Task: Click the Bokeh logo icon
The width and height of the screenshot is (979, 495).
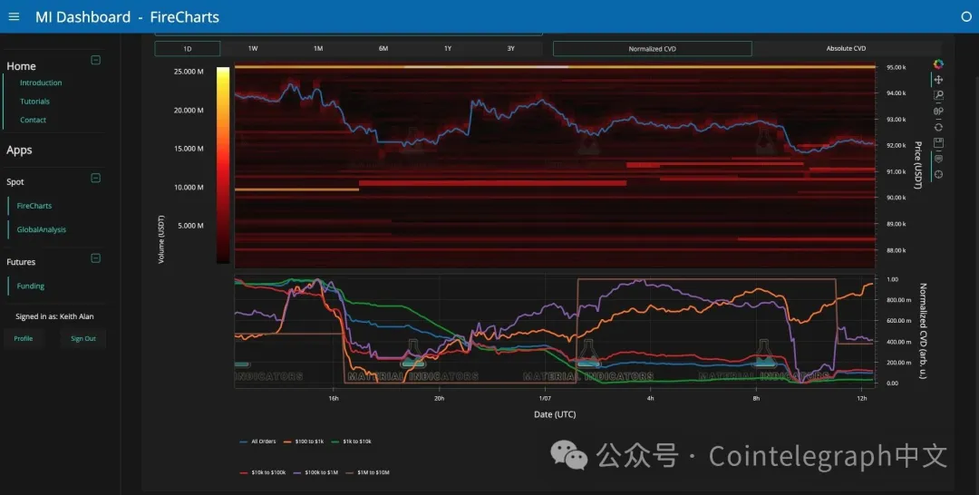Action: click(938, 63)
